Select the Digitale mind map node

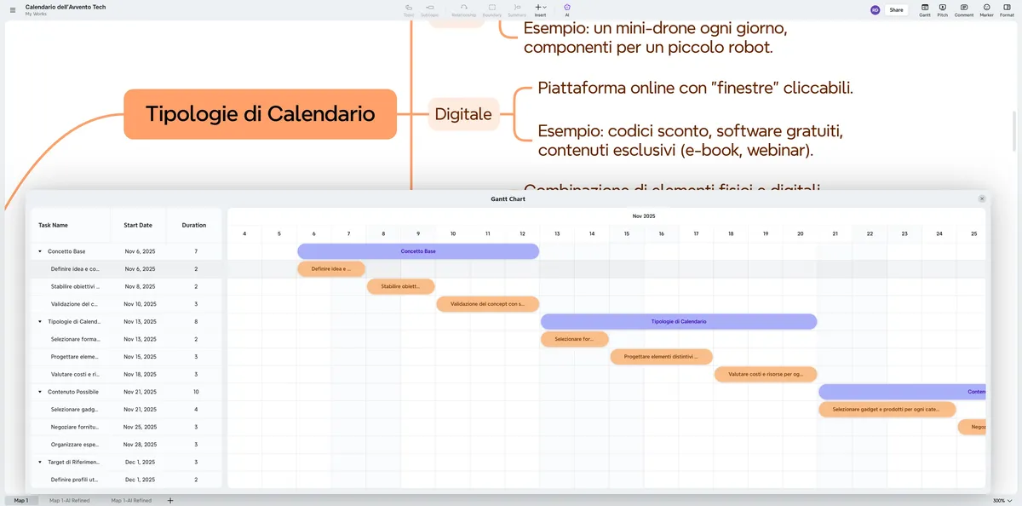463,114
